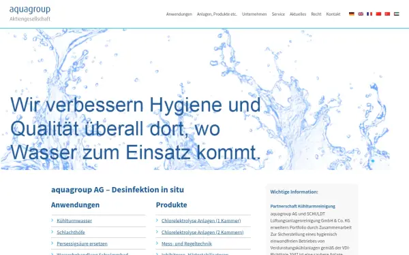This screenshot has height=255, width=409.
Task: Open Chlorelektrolyse Anlagen (1 Kammer) link
Action: [201, 220]
